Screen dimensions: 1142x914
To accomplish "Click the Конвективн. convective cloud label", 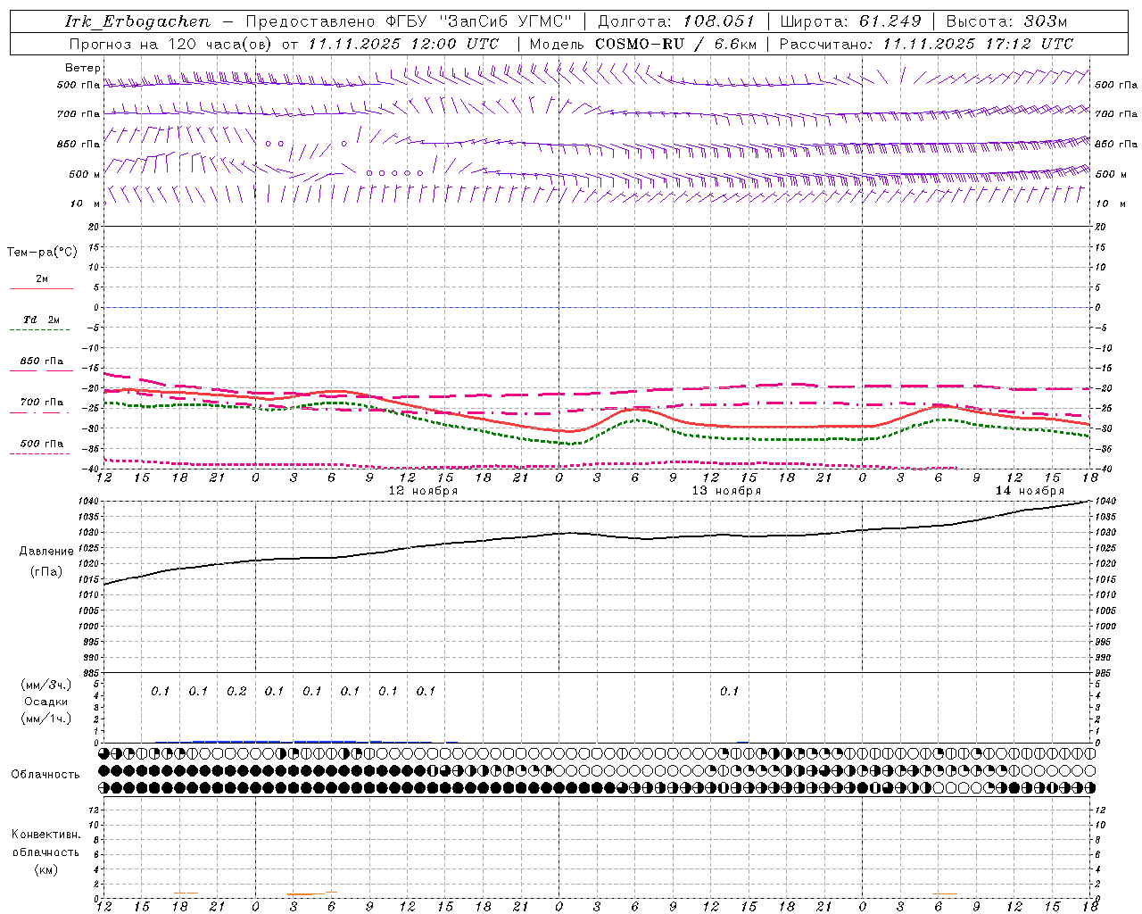I will coord(46,835).
